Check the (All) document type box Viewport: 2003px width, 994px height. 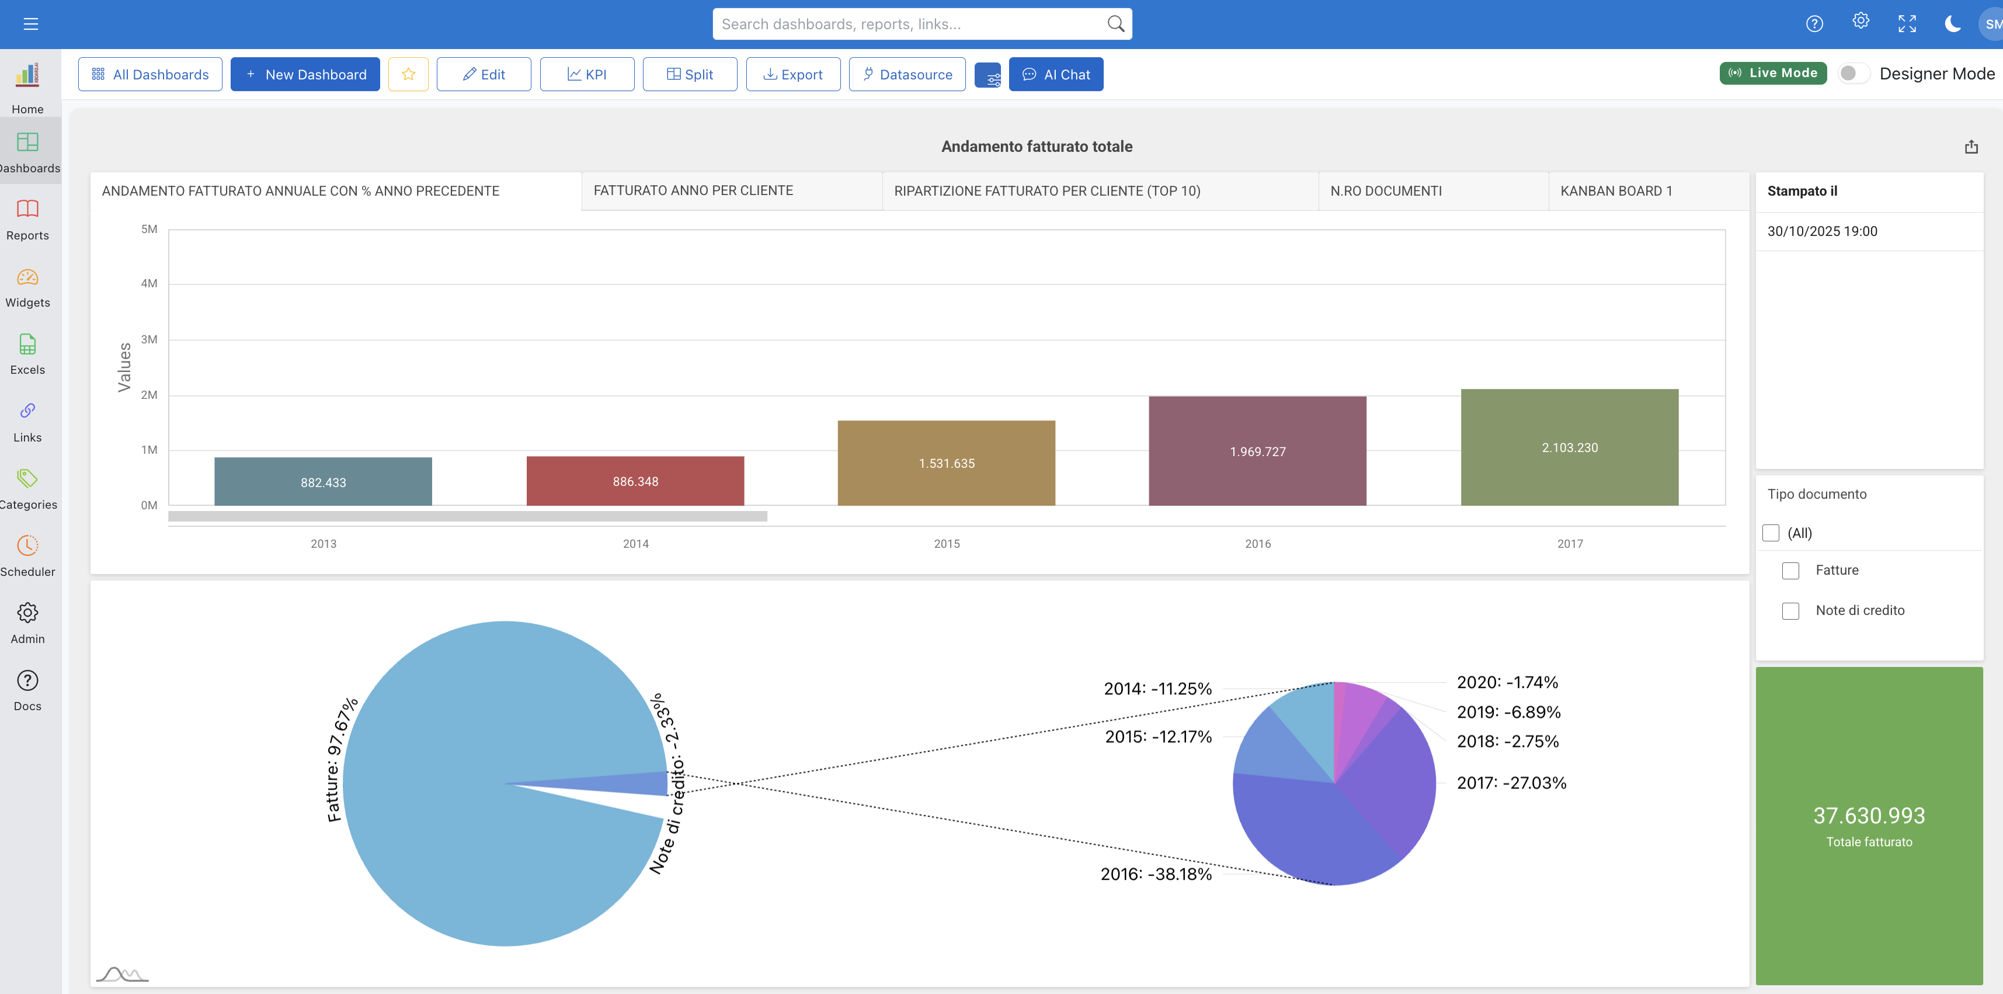(x=1771, y=533)
